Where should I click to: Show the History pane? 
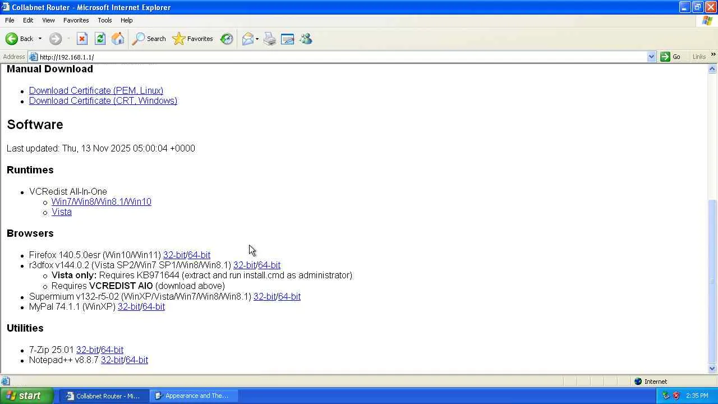coord(227,39)
